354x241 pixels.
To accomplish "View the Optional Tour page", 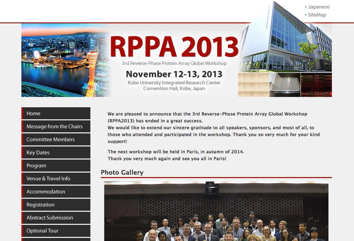I will coord(56,231).
